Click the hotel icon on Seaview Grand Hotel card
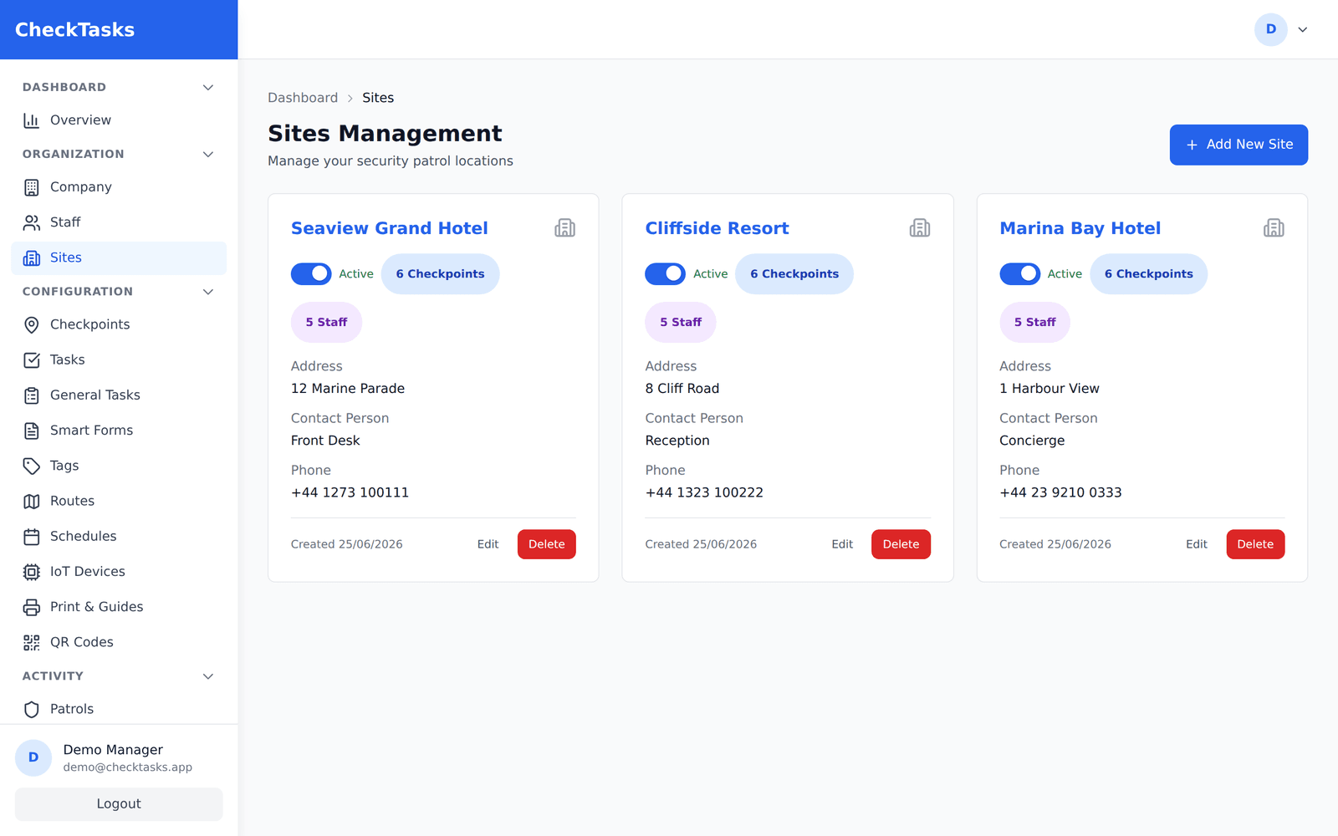This screenshot has width=1338, height=836. click(565, 228)
